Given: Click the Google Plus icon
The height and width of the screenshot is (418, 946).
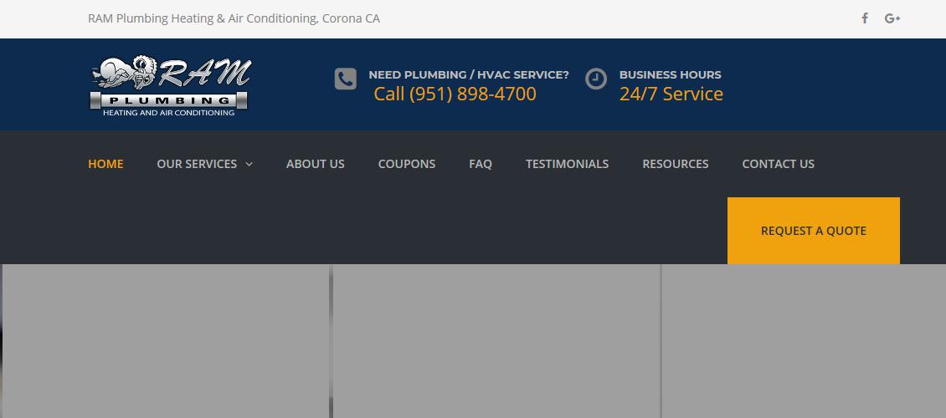Looking at the screenshot, I should (892, 18).
